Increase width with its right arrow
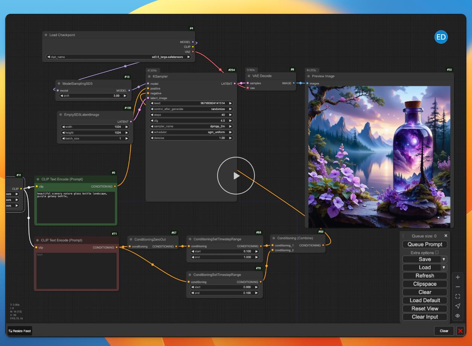Image resolution: width=472 pixels, height=346 pixels. pos(127,127)
